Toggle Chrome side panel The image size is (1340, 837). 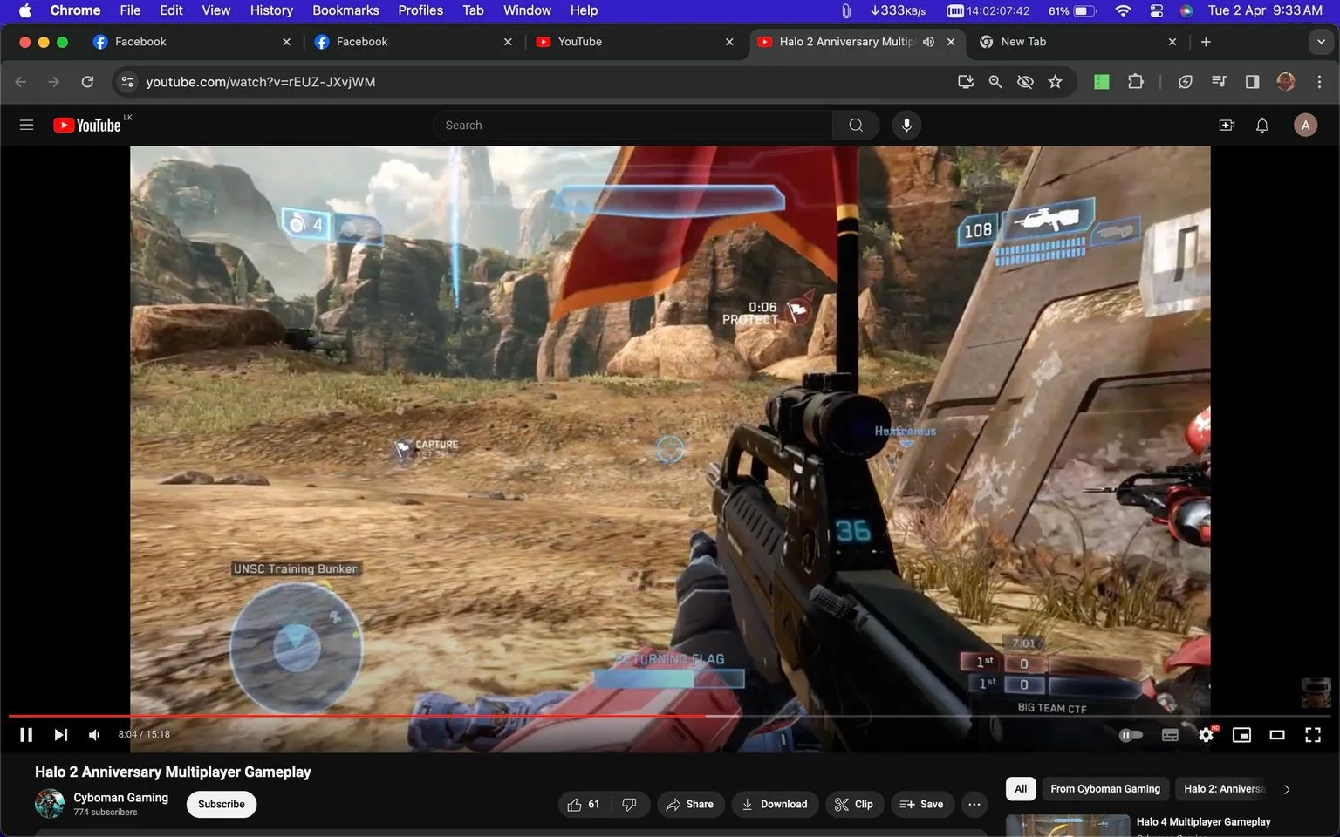tap(1252, 81)
